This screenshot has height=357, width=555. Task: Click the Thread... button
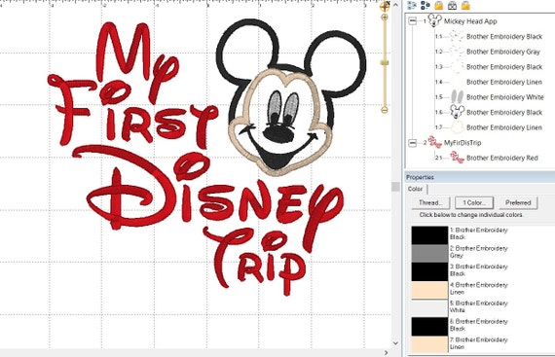(x=430, y=203)
